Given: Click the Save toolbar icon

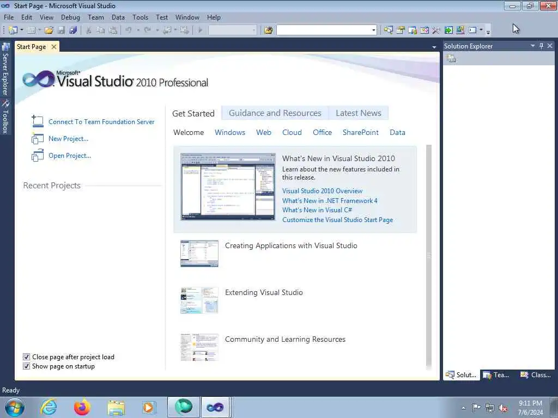Looking at the screenshot, I should tap(61, 30).
